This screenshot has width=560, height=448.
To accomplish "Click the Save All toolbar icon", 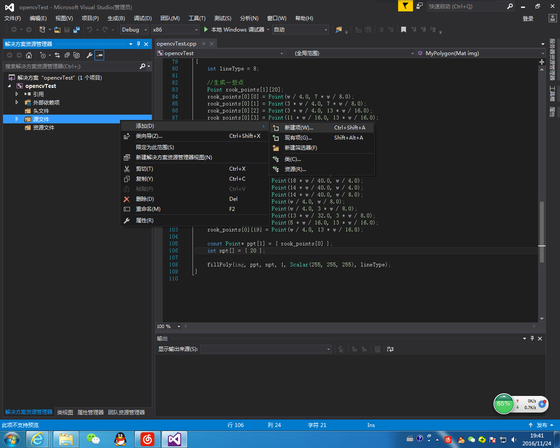I will pos(77,30).
